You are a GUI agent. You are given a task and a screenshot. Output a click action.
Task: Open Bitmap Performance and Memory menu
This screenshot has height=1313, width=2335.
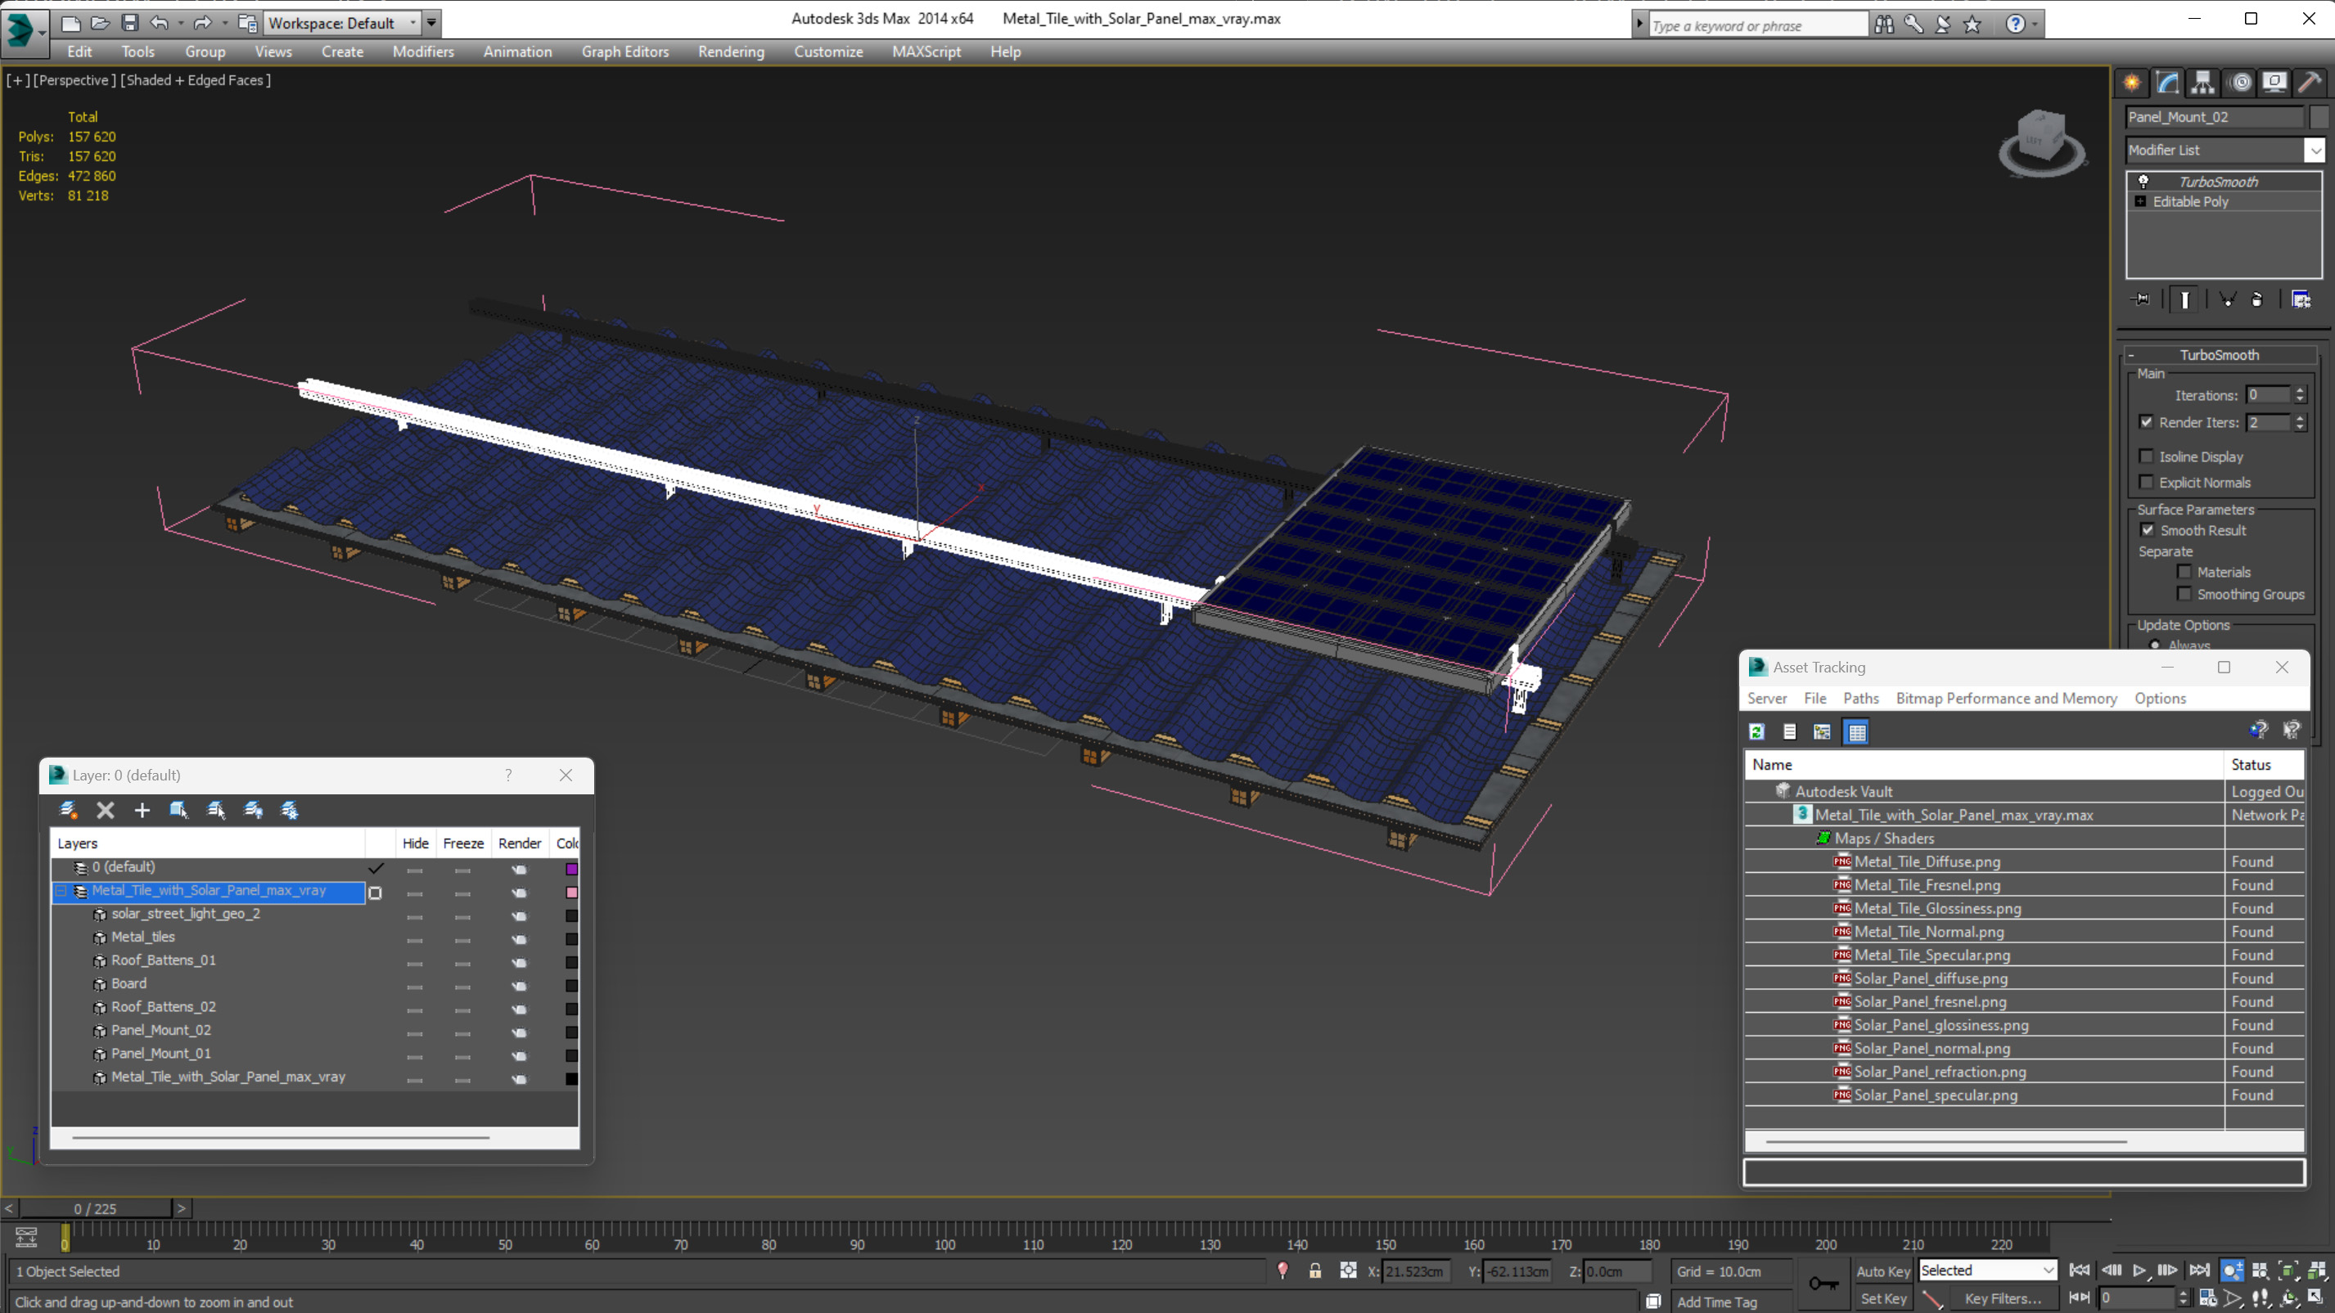pyautogui.click(x=2006, y=698)
